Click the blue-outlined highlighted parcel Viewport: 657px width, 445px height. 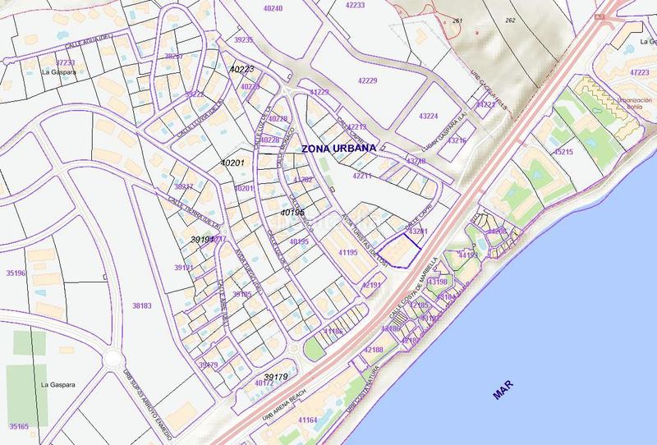[403, 249]
